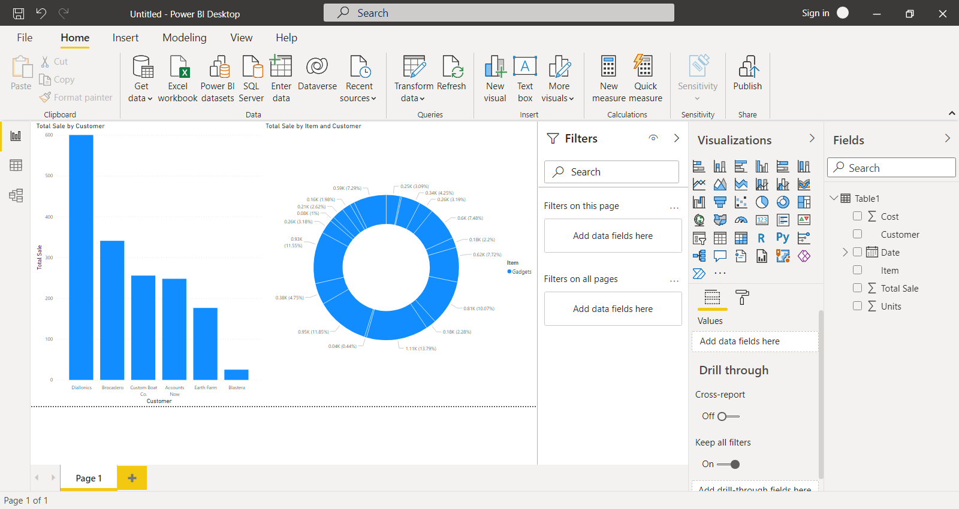This screenshot has height=509, width=959.
Task: Expand the Date field hierarchy
Action: pyautogui.click(x=845, y=252)
